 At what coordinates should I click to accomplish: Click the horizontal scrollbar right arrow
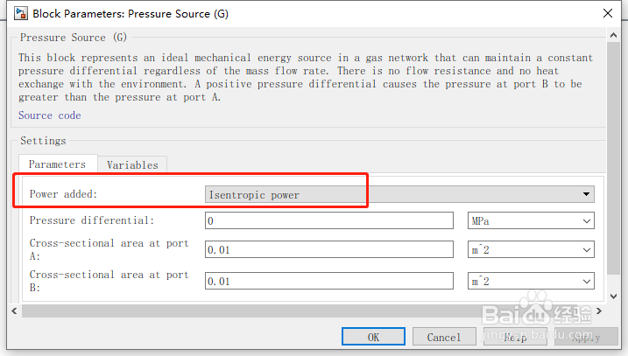(x=599, y=311)
